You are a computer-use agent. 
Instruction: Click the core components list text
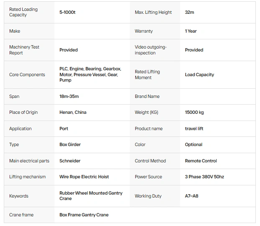coord(90,74)
